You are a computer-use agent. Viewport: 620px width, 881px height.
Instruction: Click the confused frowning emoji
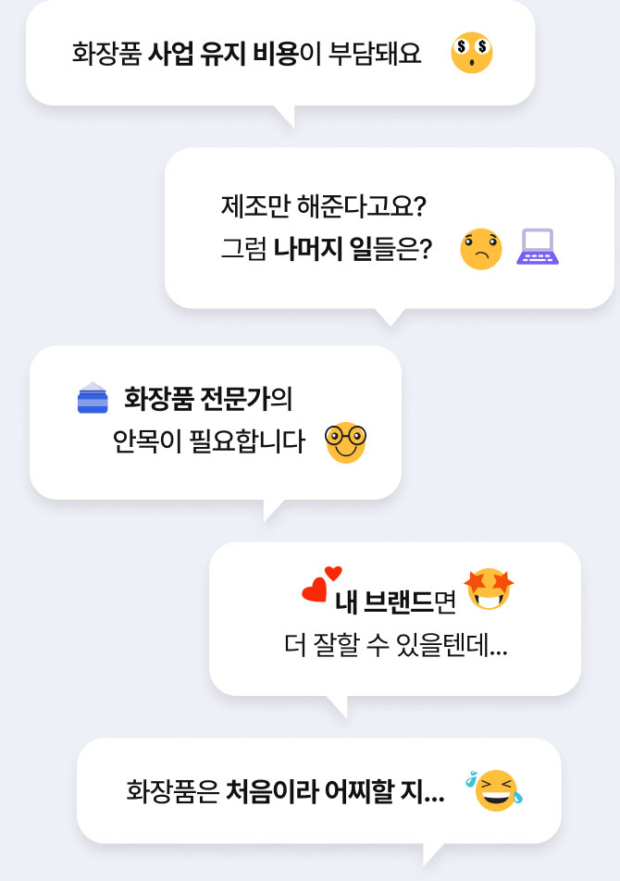(481, 249)
